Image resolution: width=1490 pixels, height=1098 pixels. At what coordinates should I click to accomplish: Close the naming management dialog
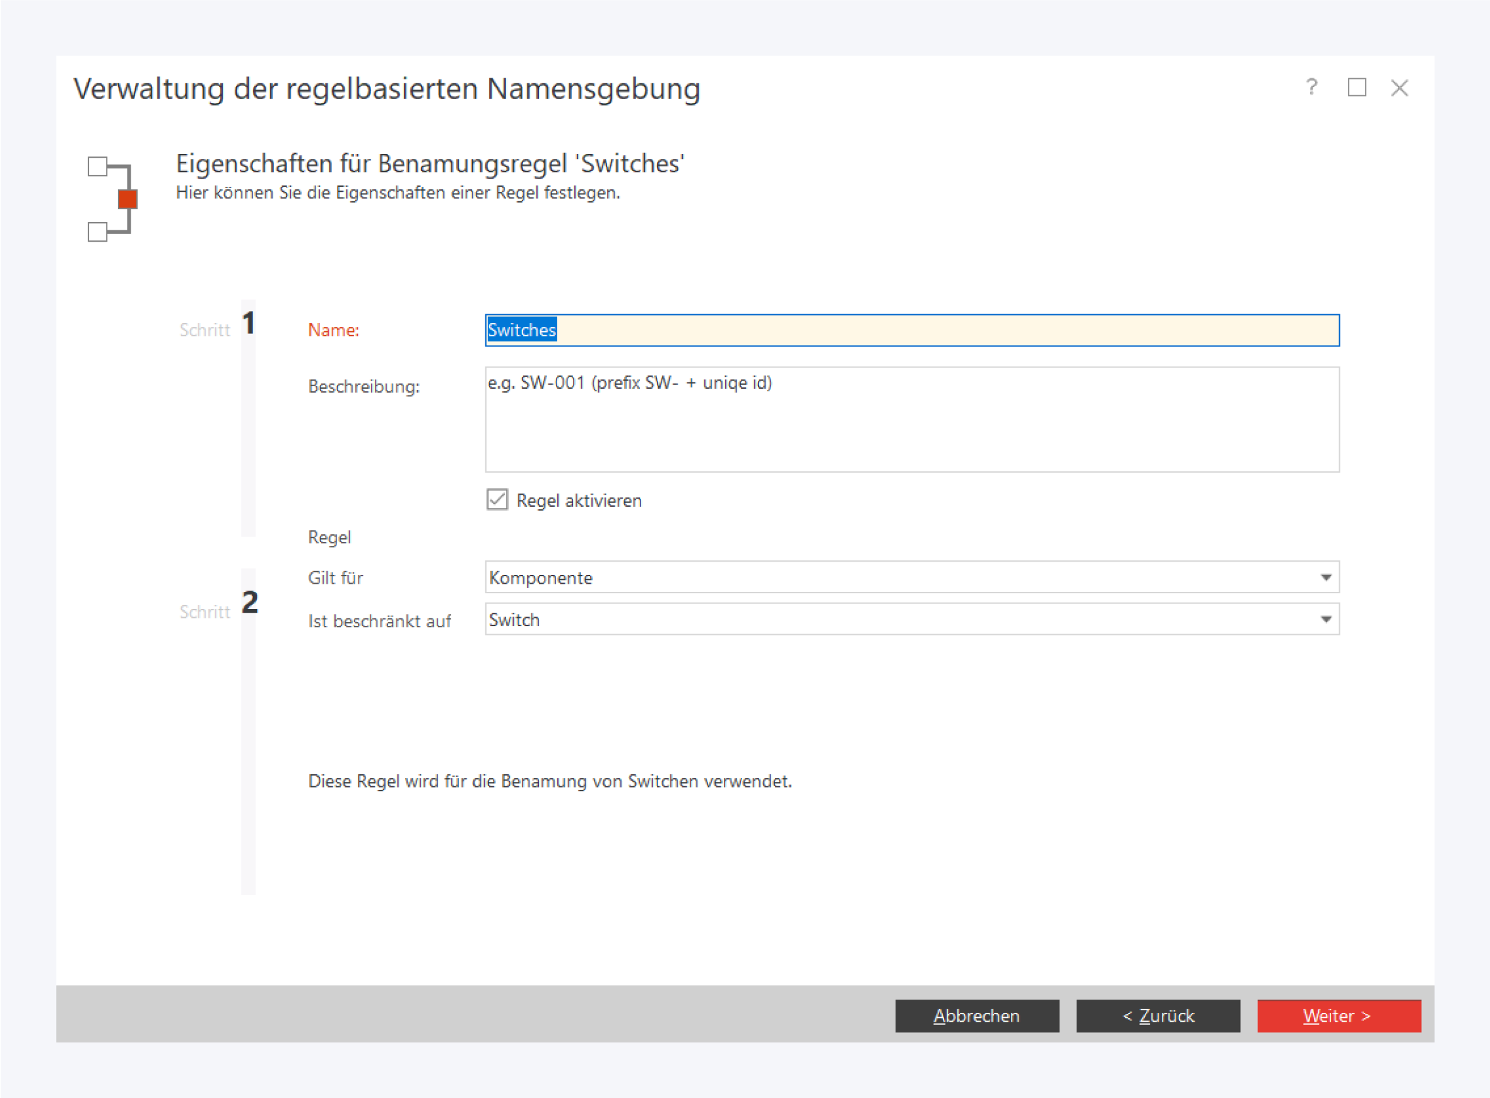[x=1400, y=88]
